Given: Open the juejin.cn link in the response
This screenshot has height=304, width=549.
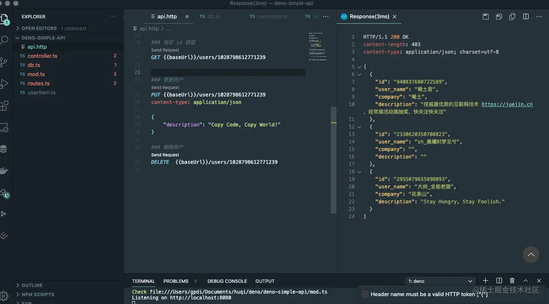Looking at the screenshot, I should click(507, 104).
